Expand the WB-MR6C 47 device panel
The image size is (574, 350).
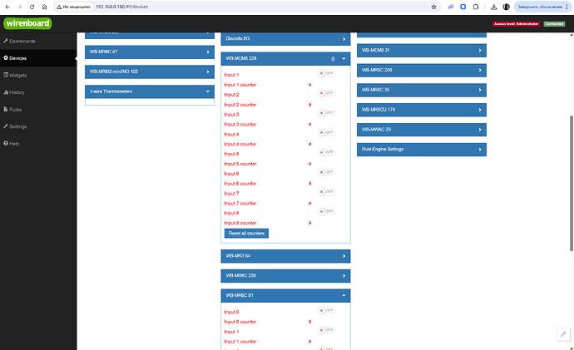tap(150, 52)
